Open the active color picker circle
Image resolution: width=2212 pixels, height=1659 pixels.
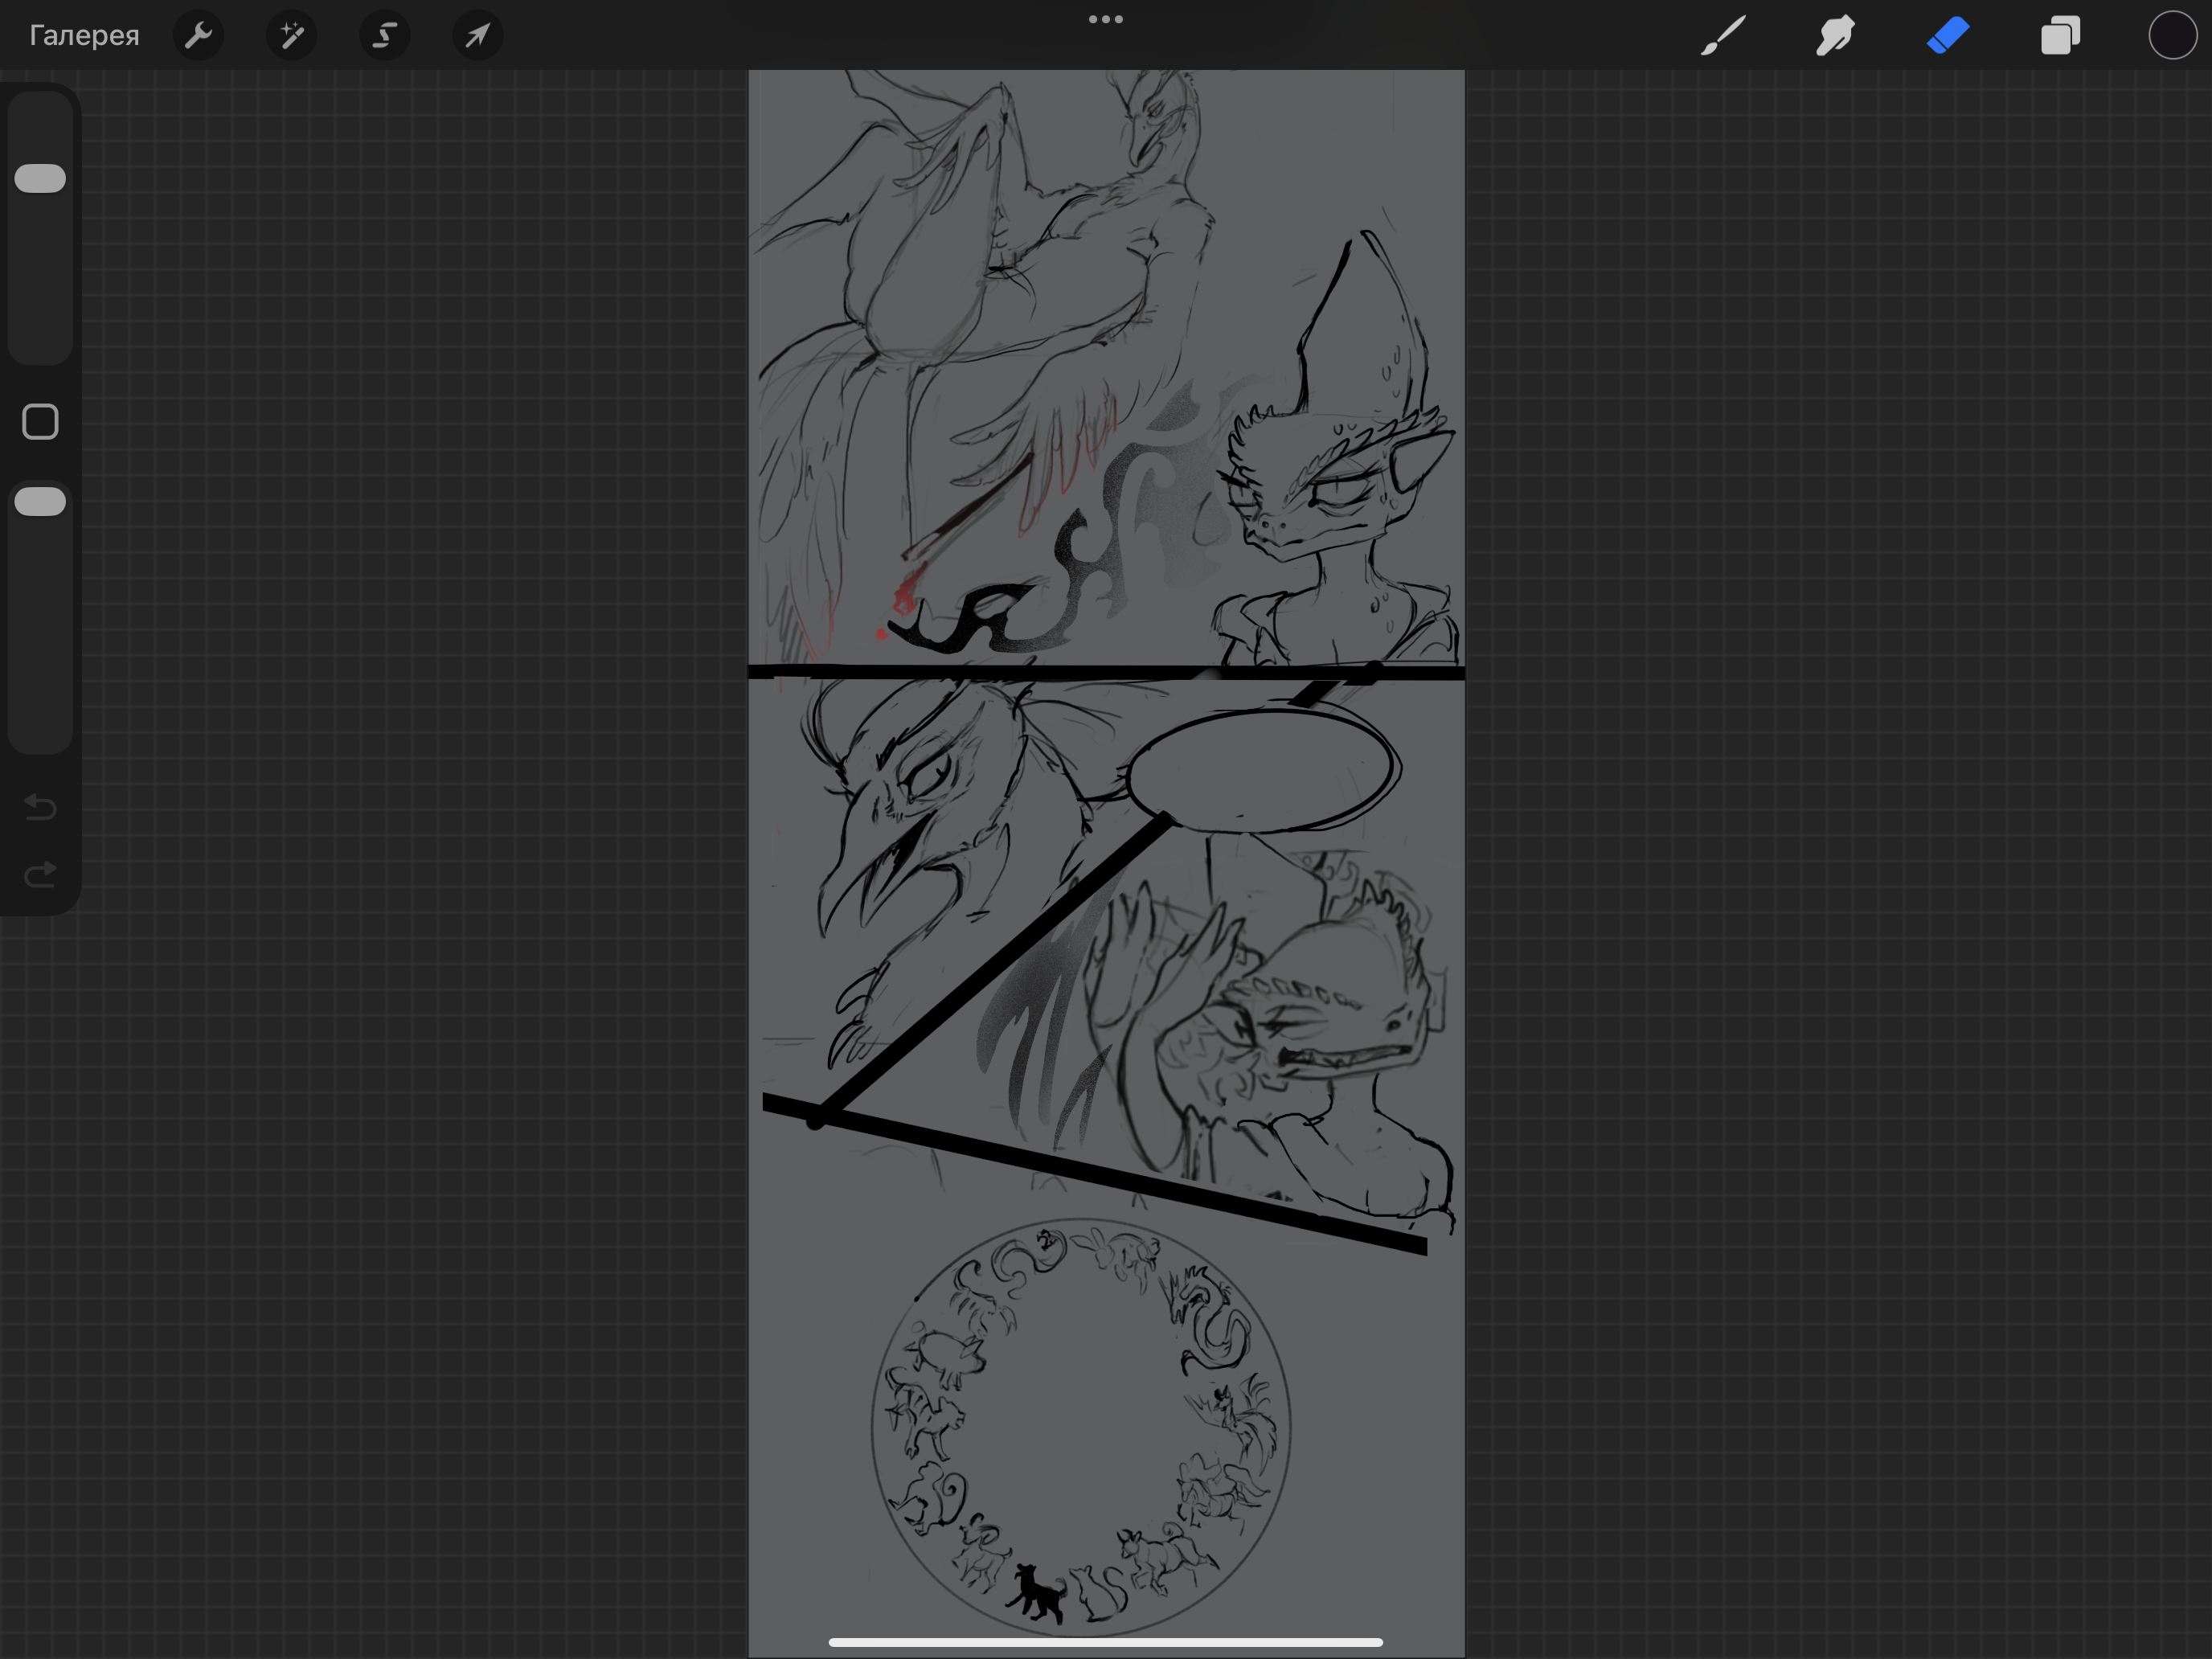2172,35
